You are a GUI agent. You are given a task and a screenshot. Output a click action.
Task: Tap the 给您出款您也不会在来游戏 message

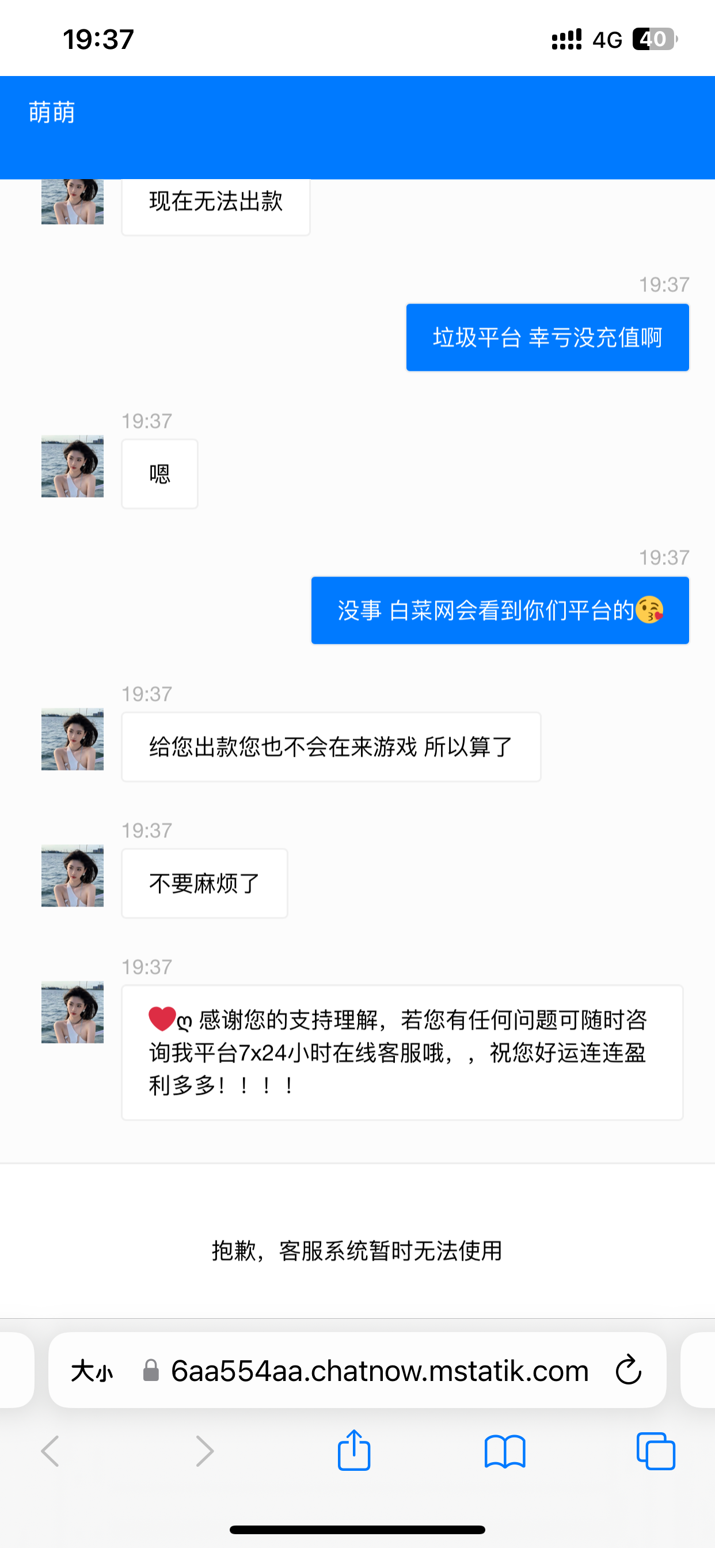click(330, 747)
